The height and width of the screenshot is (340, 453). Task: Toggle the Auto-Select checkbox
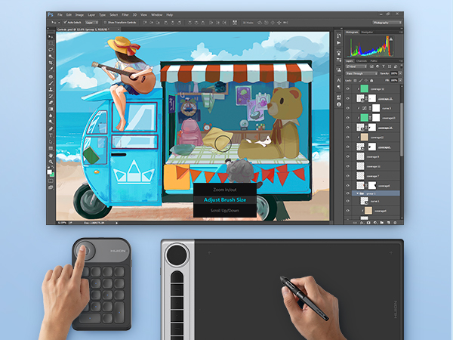65,22
